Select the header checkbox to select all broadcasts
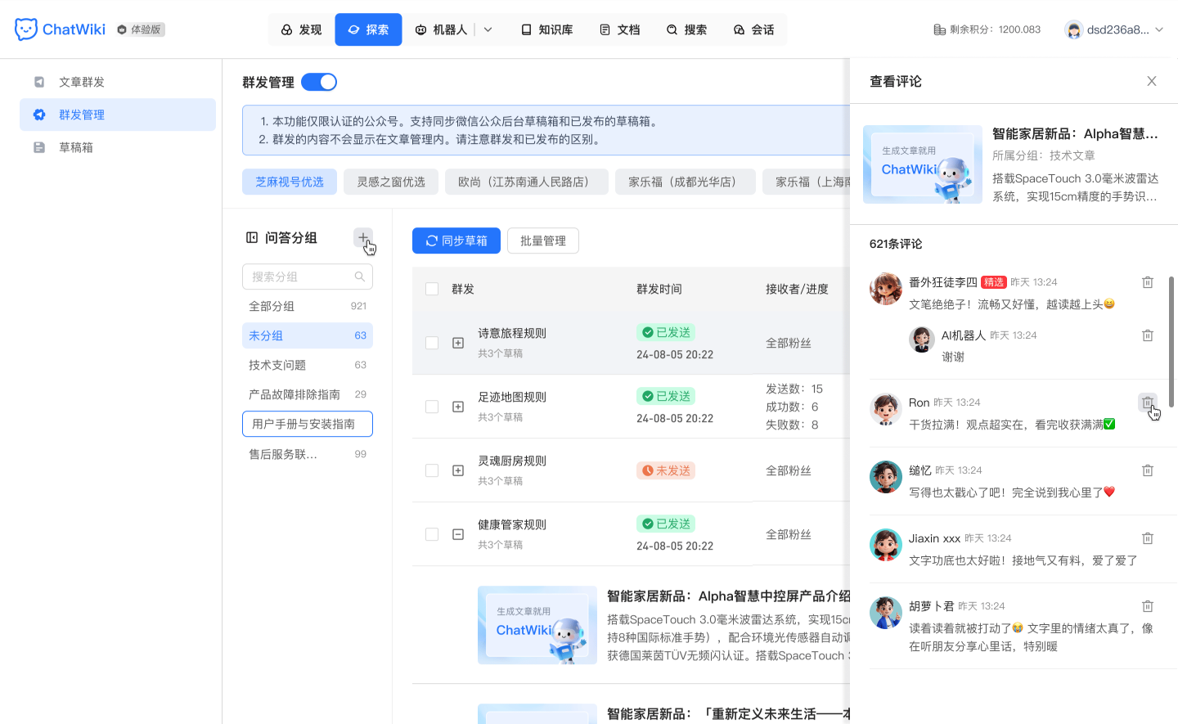 pos(432,289)
